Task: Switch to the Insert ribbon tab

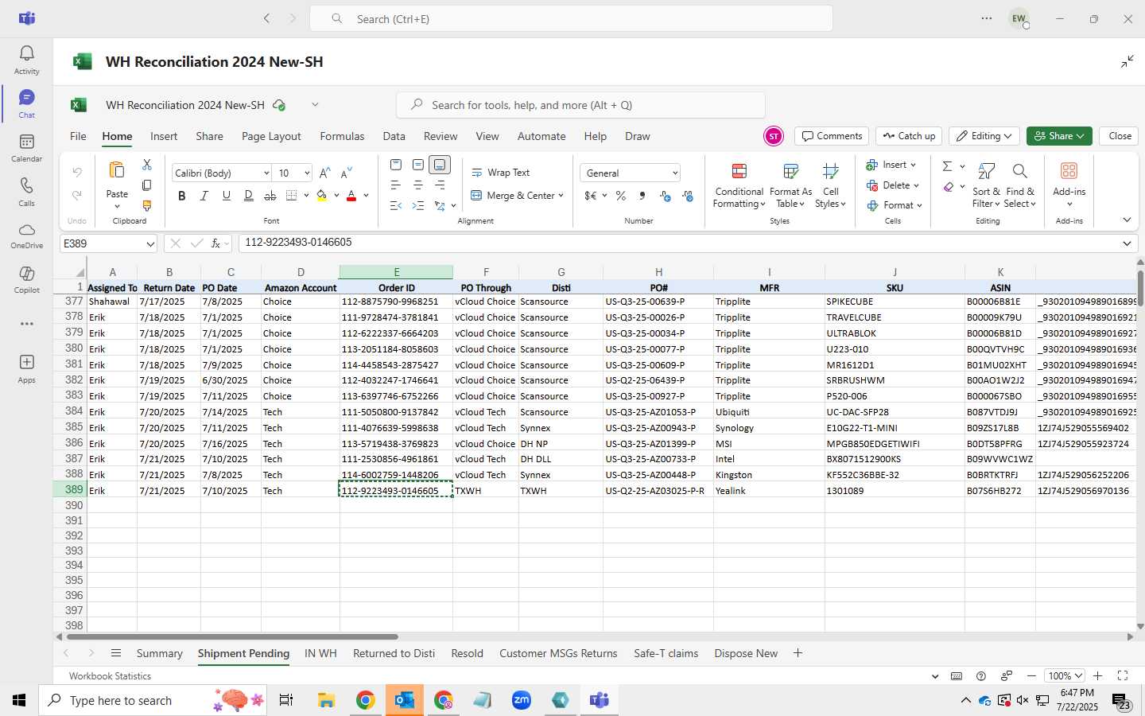Action: (x=164, y=136)
